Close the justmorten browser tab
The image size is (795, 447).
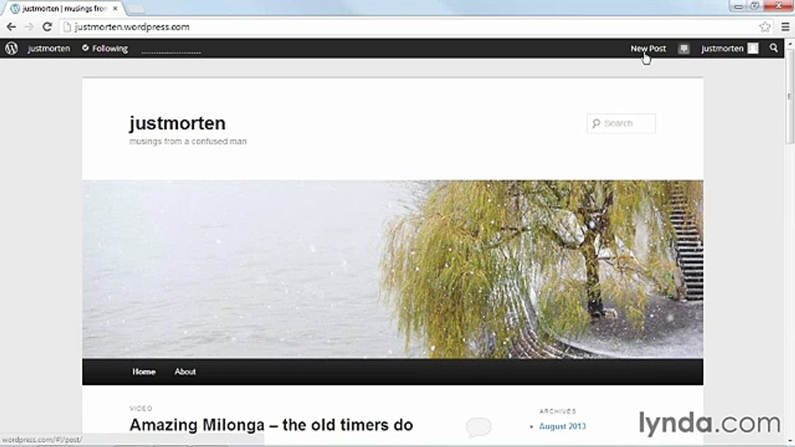115,9
